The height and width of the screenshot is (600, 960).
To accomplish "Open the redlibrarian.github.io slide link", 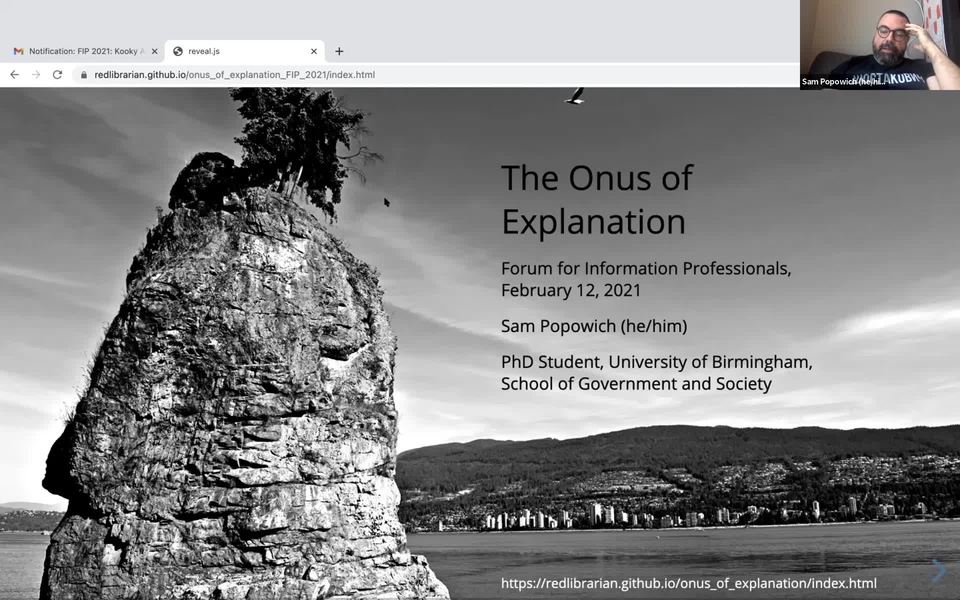I will click(688, 583).
